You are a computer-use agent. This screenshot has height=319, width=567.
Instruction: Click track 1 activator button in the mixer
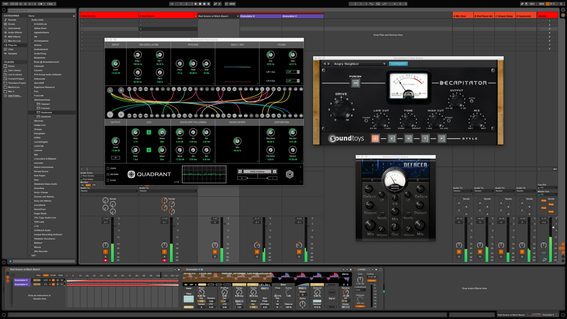(x=105, y=252)
